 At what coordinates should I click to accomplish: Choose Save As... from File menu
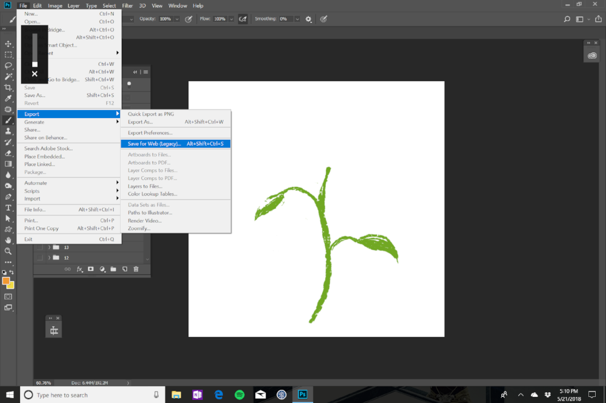[69, 96]
